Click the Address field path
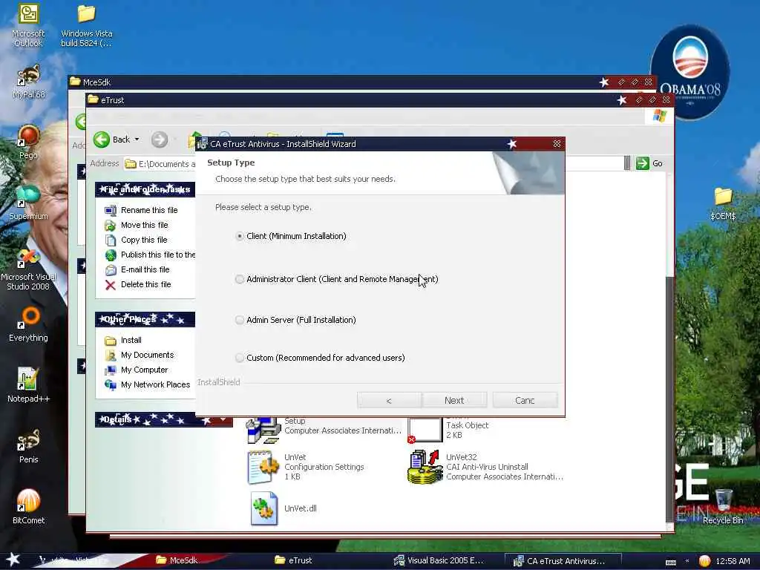Screen dimensions: 760x570 [167, 164]
